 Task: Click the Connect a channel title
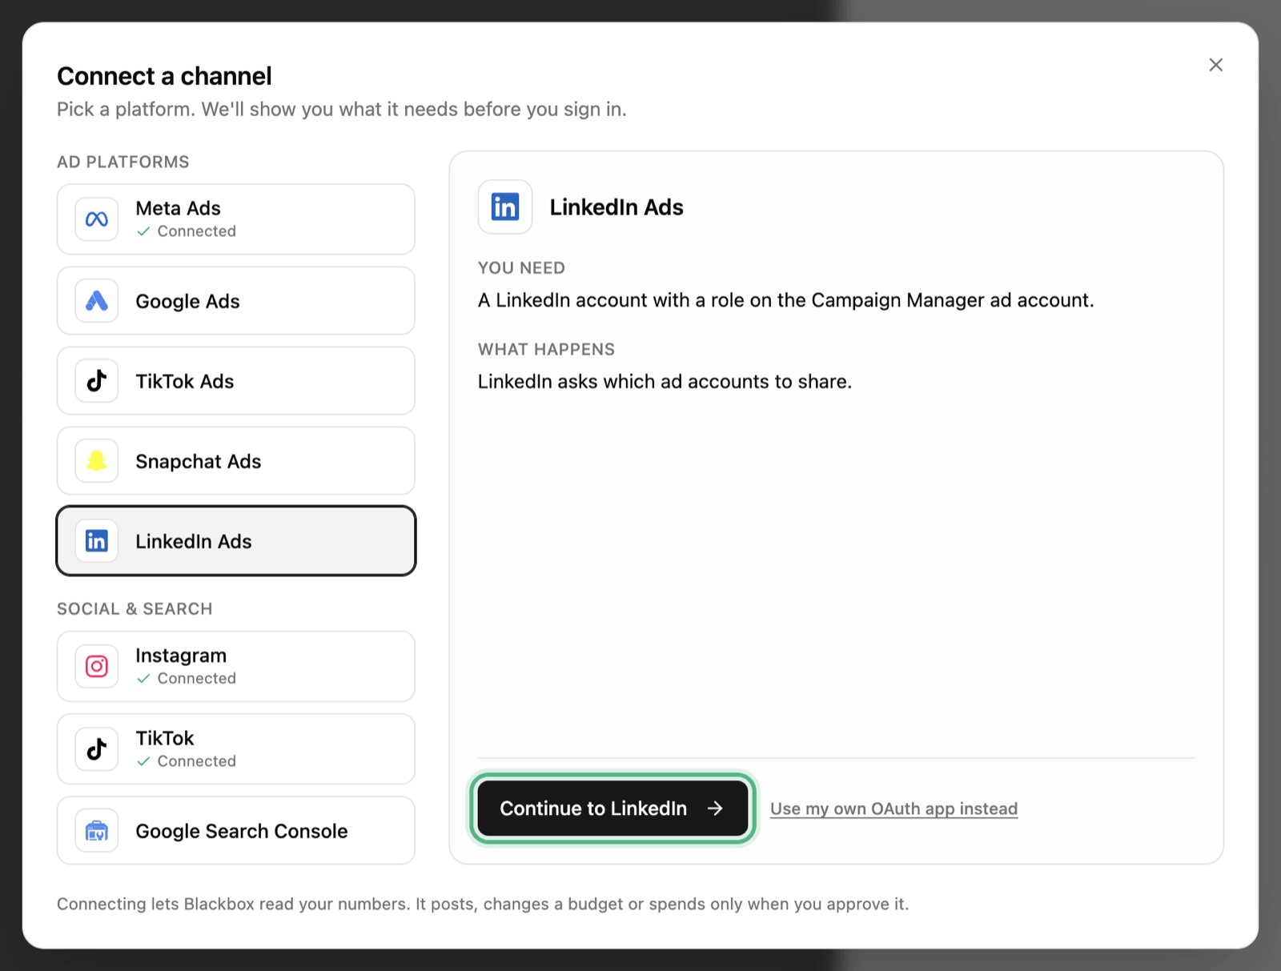click(164, 76)
